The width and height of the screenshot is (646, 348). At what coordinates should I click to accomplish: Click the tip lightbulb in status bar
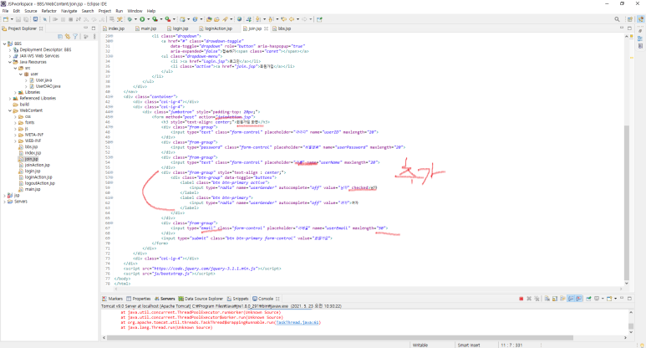tap(642, 345)
